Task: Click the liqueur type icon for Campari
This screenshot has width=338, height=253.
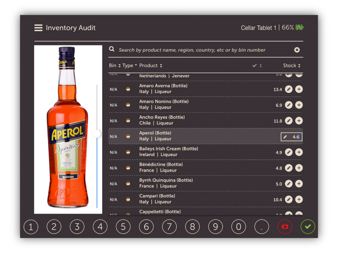Action: [x=128, y=200]
